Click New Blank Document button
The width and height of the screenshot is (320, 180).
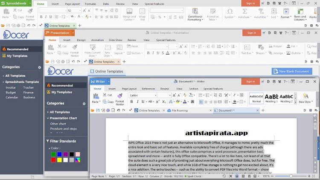coord(292,71)
